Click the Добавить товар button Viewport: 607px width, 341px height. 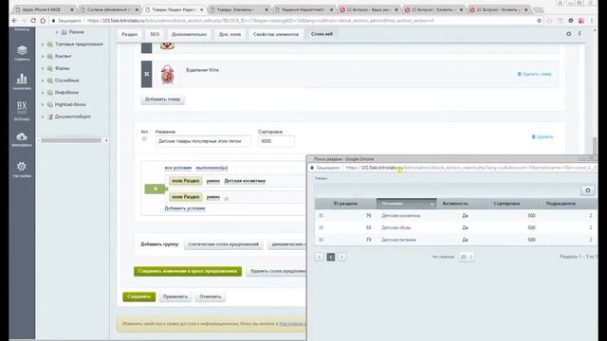[162, 99]
